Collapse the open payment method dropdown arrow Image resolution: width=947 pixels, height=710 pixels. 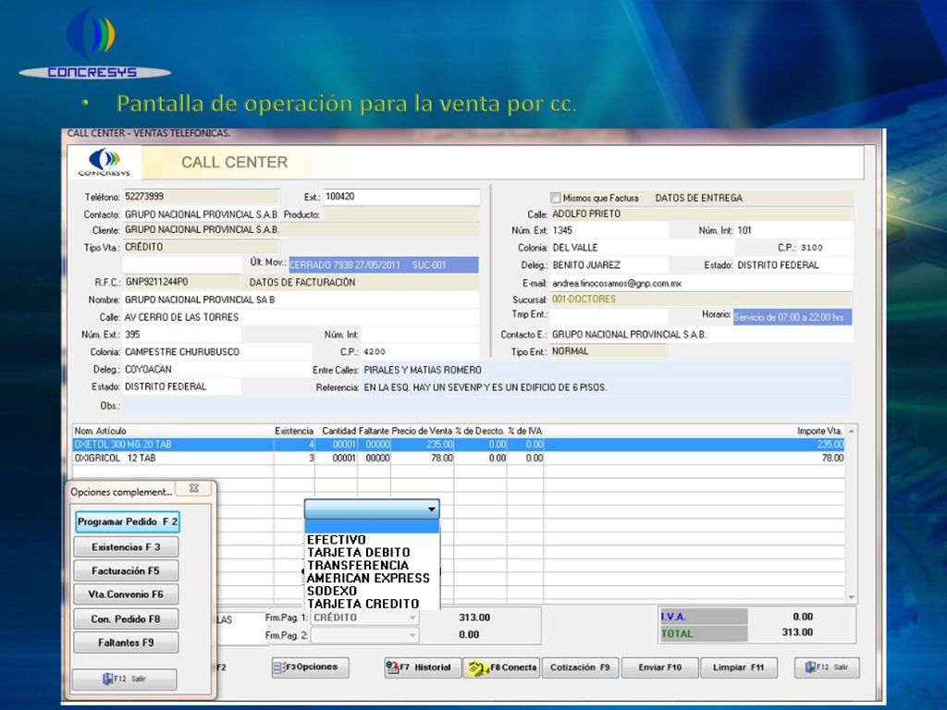click(431, 509)
